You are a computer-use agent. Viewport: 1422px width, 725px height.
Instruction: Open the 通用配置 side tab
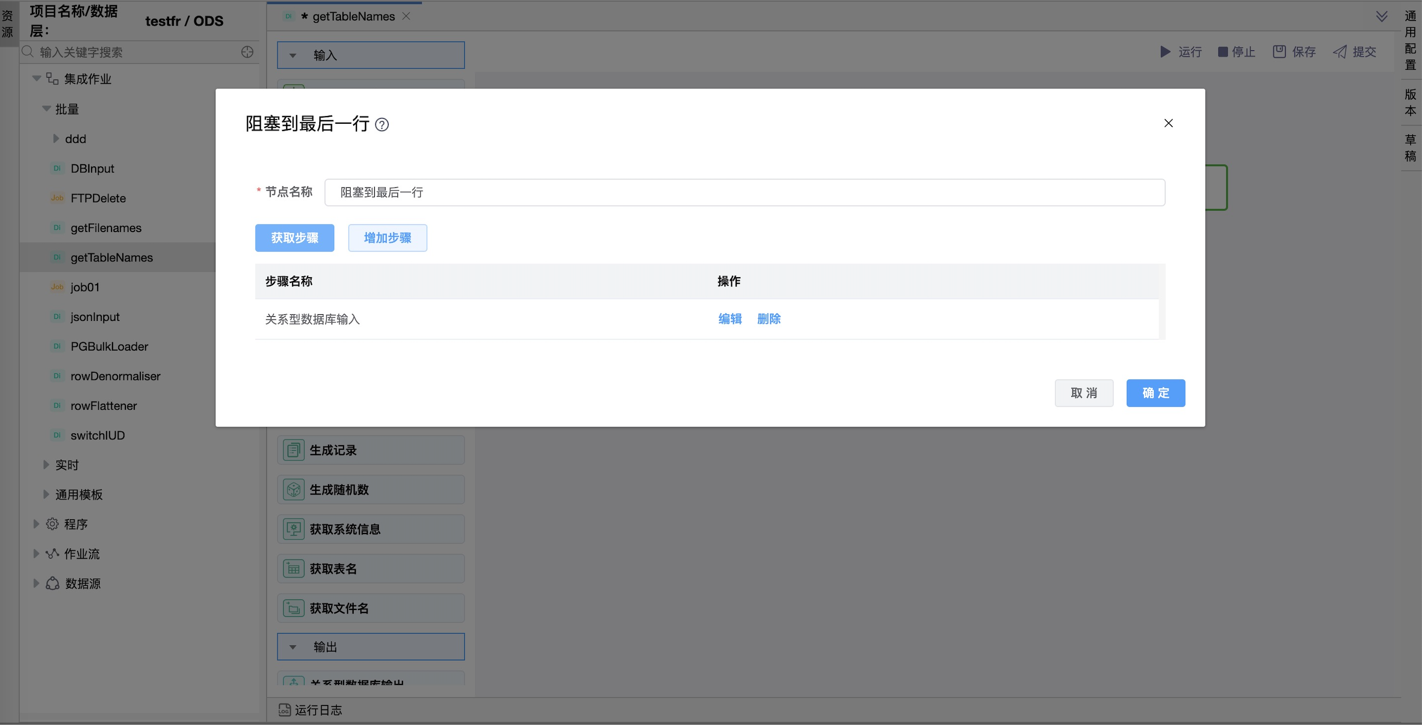point(1410,40)
